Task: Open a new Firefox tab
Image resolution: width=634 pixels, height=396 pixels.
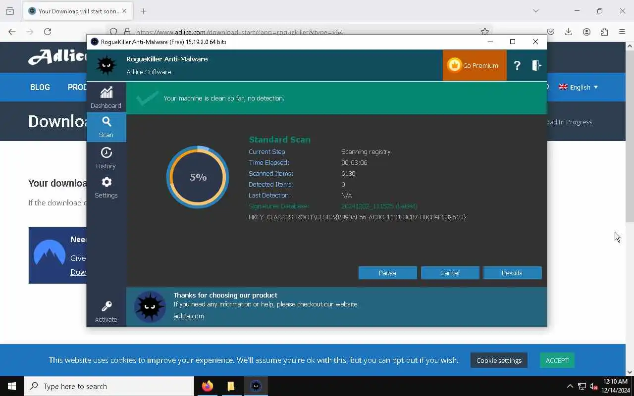Action: [144, 11]
